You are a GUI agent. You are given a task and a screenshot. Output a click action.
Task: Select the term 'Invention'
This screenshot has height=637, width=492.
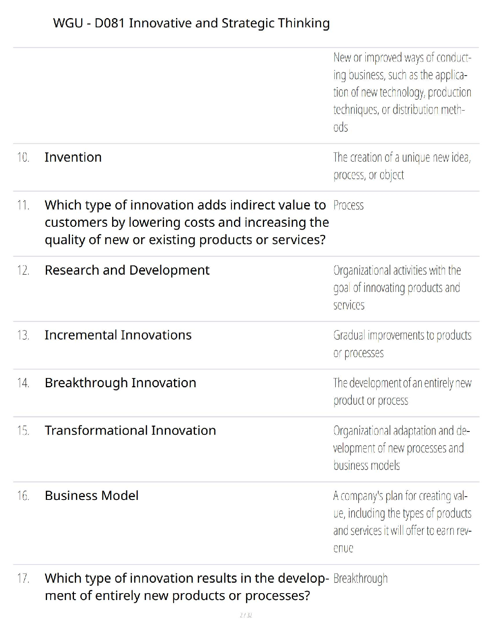click(x=73, y=157)
